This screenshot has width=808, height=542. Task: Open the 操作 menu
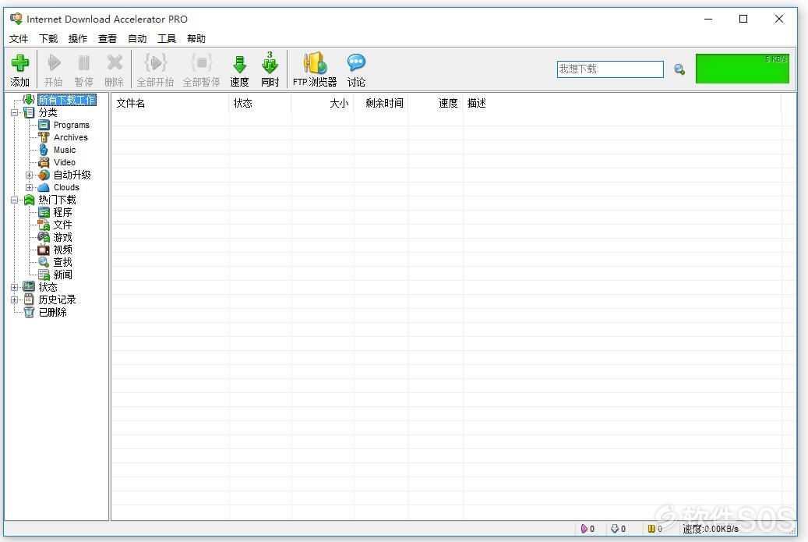78,39
